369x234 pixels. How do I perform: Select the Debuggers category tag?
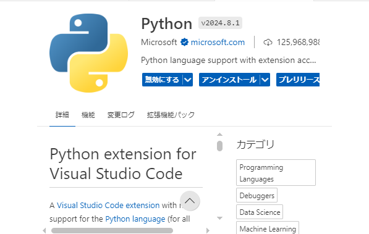[257, 195]
